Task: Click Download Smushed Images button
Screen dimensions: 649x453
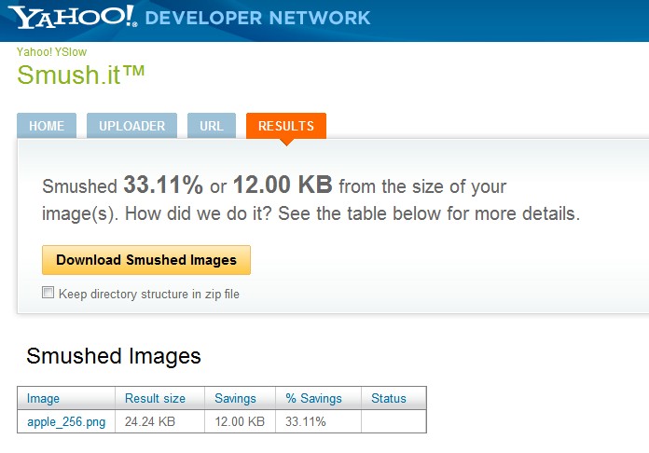Action: tap(146, 260)
